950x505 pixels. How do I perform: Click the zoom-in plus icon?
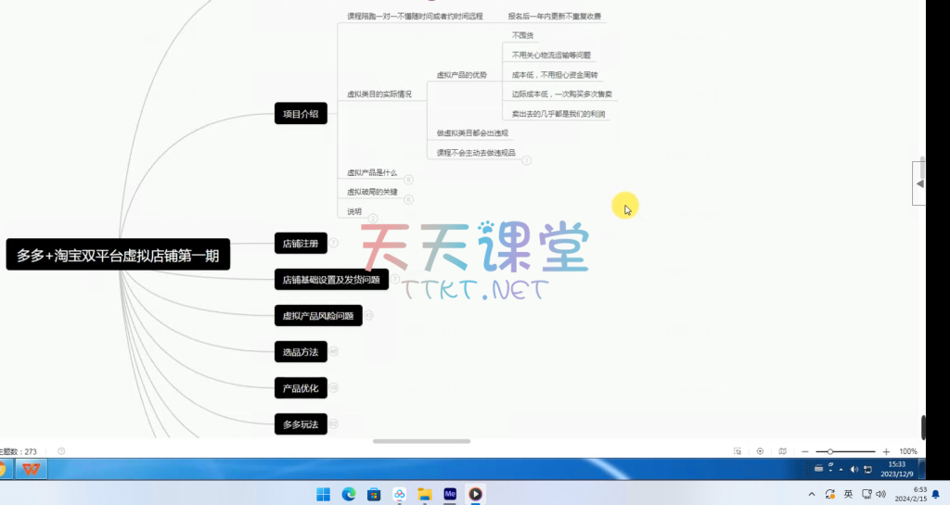click(x=886, y=451)
